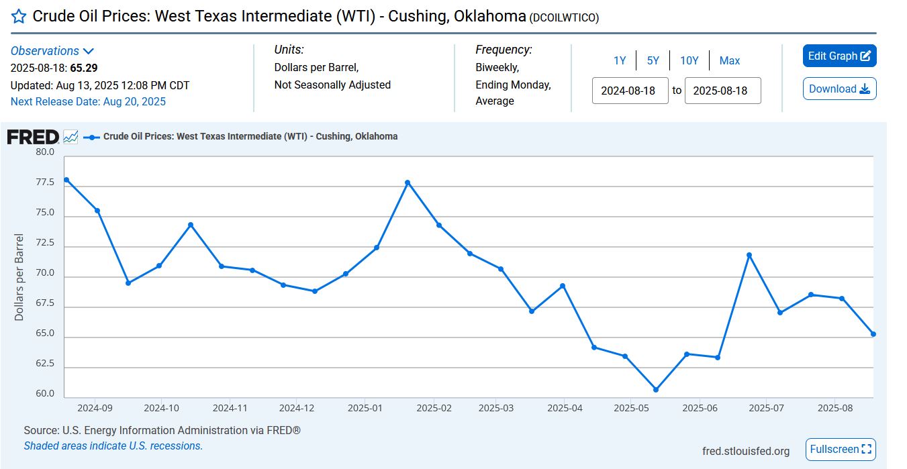The width and height of the screenshot is (907, 469).
Task: Switch to 10Y time range
Action: 689,60
